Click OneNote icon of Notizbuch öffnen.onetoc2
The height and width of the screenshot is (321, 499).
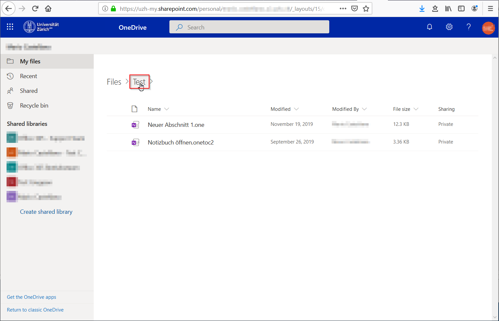135,142
